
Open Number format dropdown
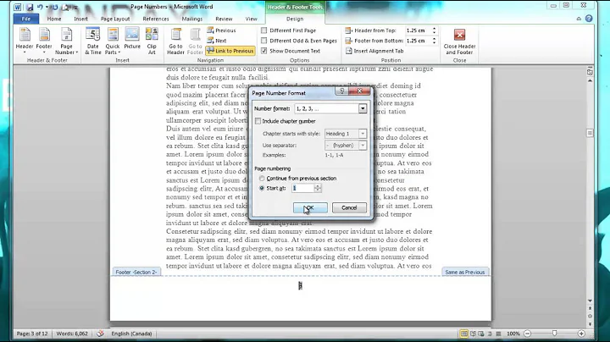(x=363, y=109)
